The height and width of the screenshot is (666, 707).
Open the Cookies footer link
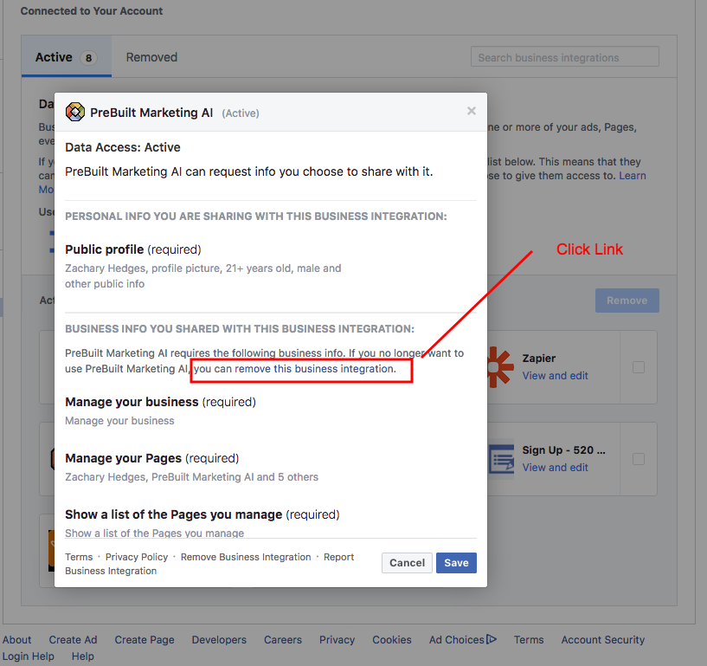click(x=392, y=639)
